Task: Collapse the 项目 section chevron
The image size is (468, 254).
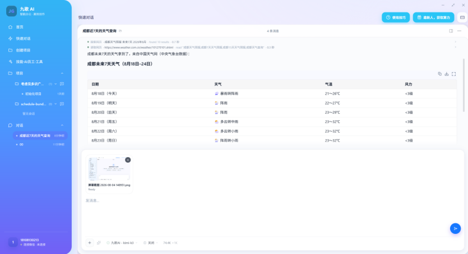Action: 62,73
